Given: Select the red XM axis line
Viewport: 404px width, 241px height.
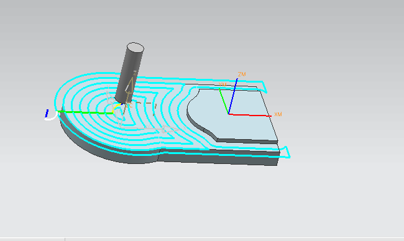Looking at the screenshot, I should click(x=250, y=115).
